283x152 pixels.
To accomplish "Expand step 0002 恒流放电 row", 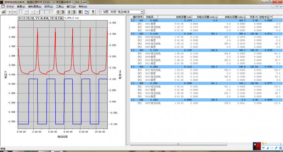I will click(139, 27).
